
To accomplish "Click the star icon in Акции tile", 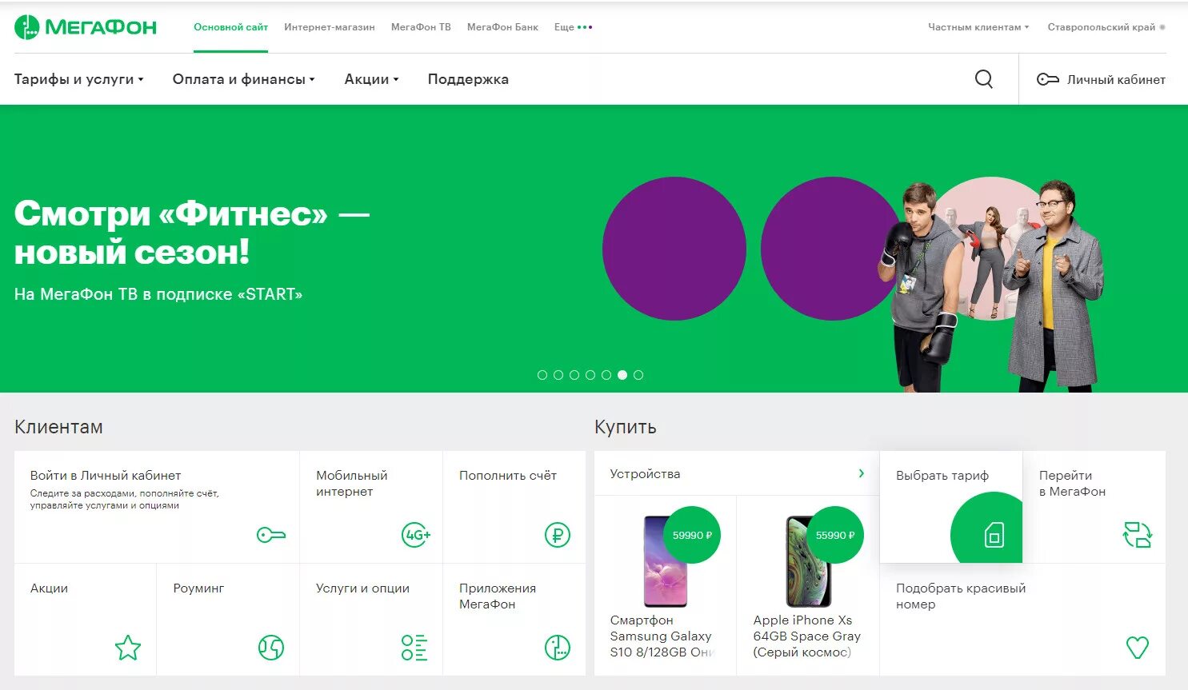I will tap(128, 648).
